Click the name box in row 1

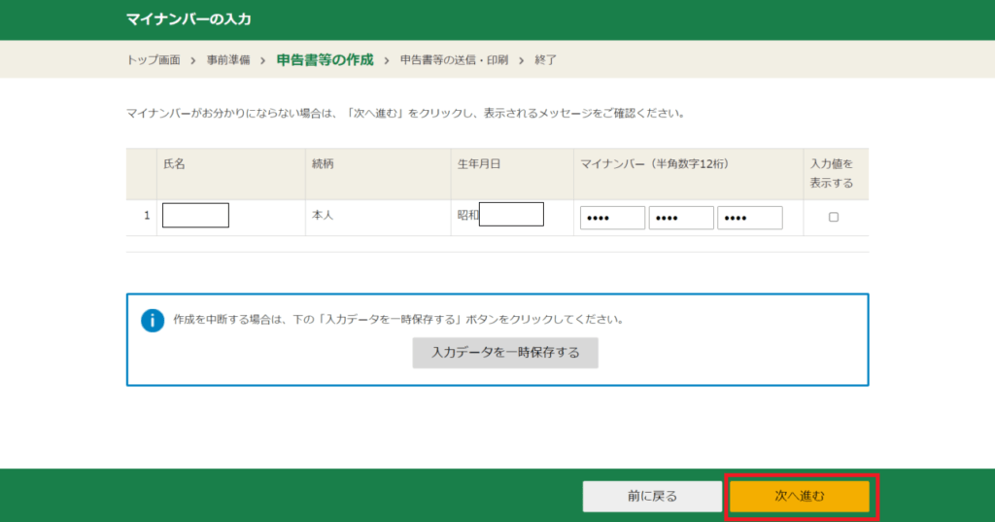point(195,215)
